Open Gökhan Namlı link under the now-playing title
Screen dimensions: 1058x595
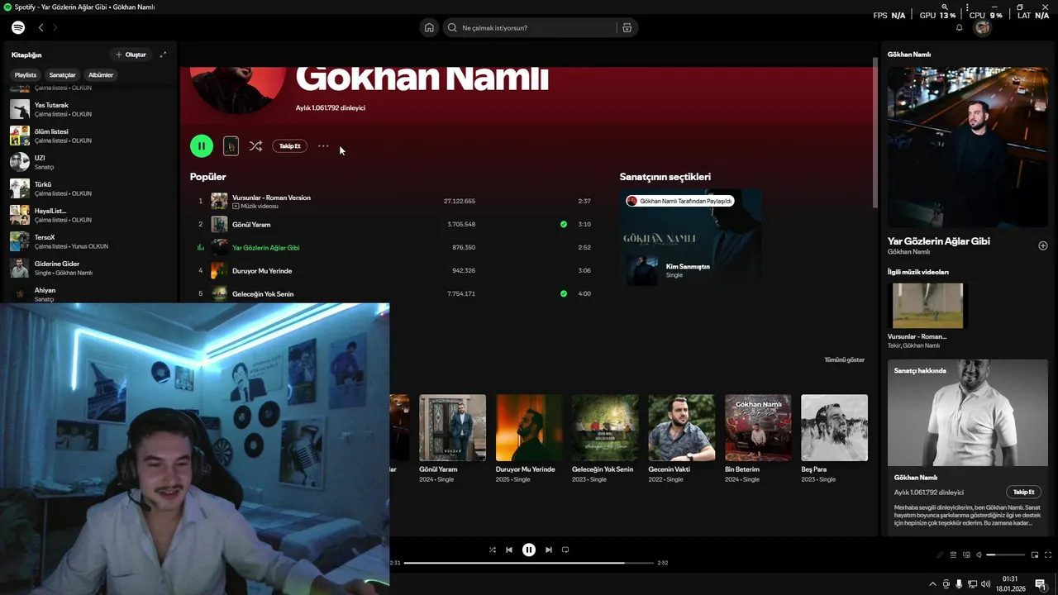[908, 252]
